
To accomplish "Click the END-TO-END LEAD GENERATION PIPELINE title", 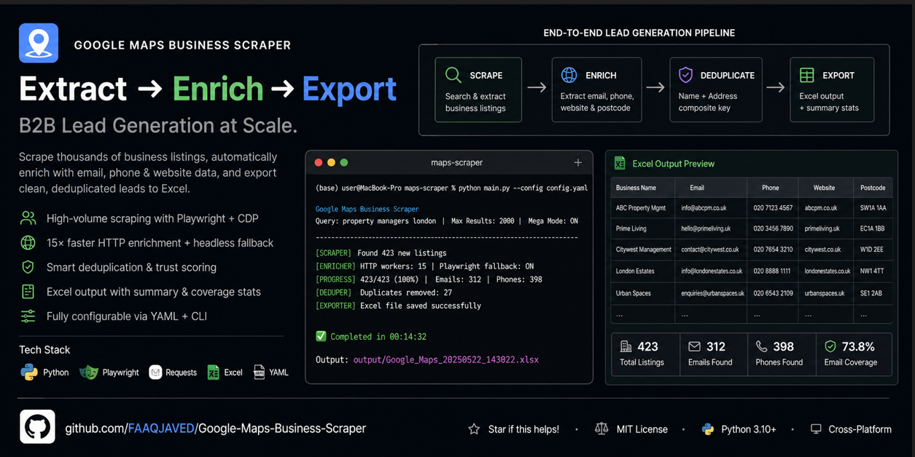I will [x=639, y=33].
